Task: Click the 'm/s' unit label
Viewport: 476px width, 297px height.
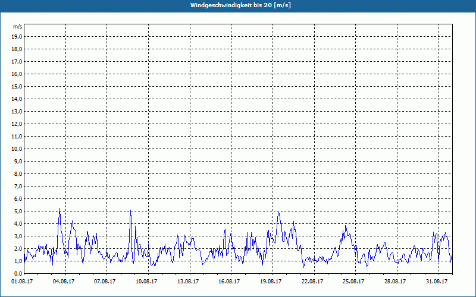Action: [x=18, y=27]
